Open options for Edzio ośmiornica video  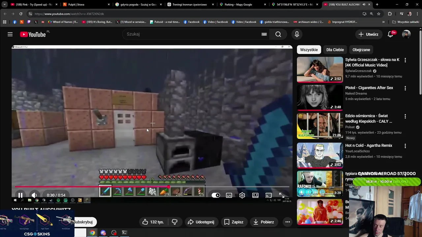[x=405, y=116]
